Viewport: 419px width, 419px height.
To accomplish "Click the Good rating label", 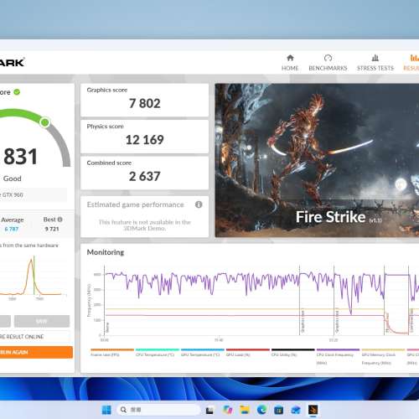I will (x=12, y=178).
